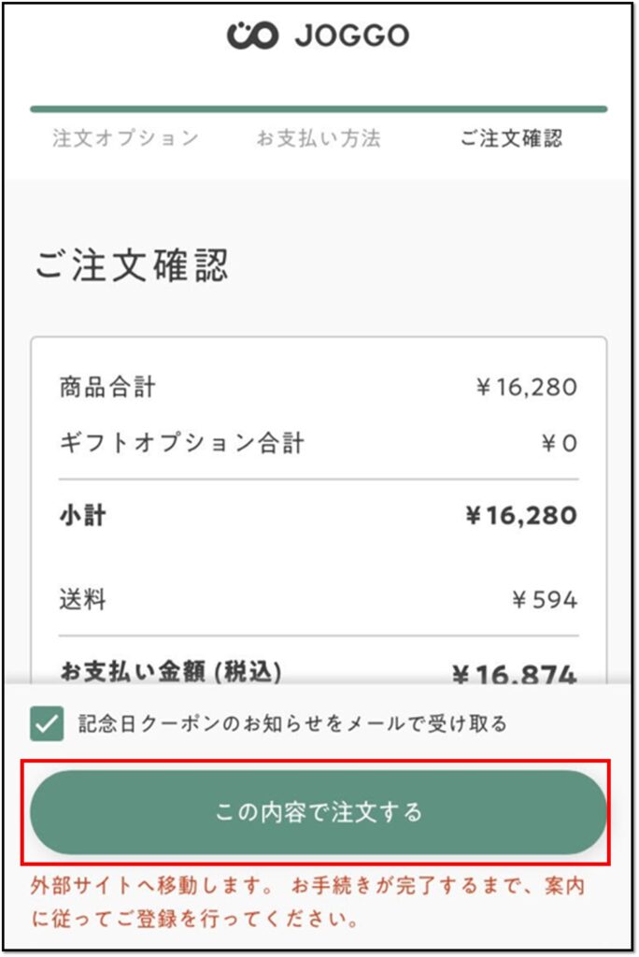Click the JOGGO brand name text

coord(352,36)
